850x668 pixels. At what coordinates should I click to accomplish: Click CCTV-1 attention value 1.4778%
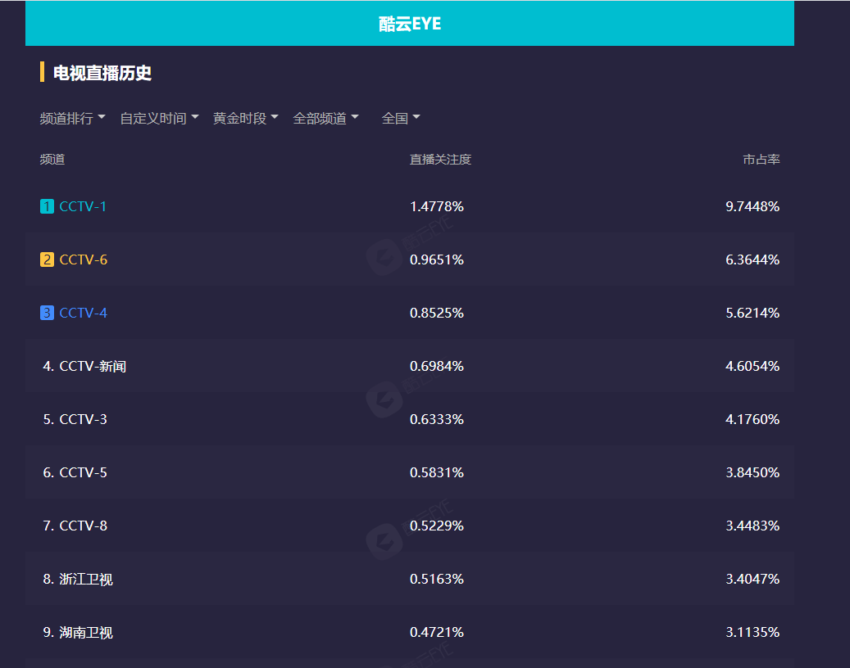point(437,206)
